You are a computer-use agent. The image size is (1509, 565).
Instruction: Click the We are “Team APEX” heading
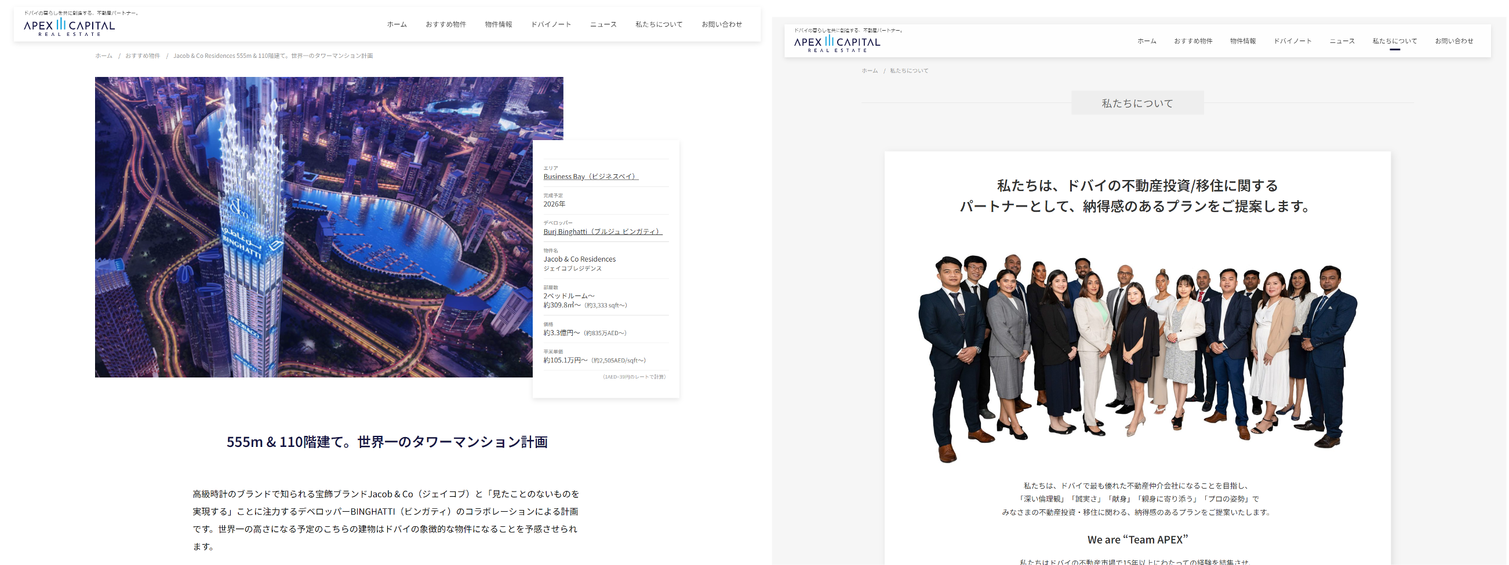[1137, 540]
